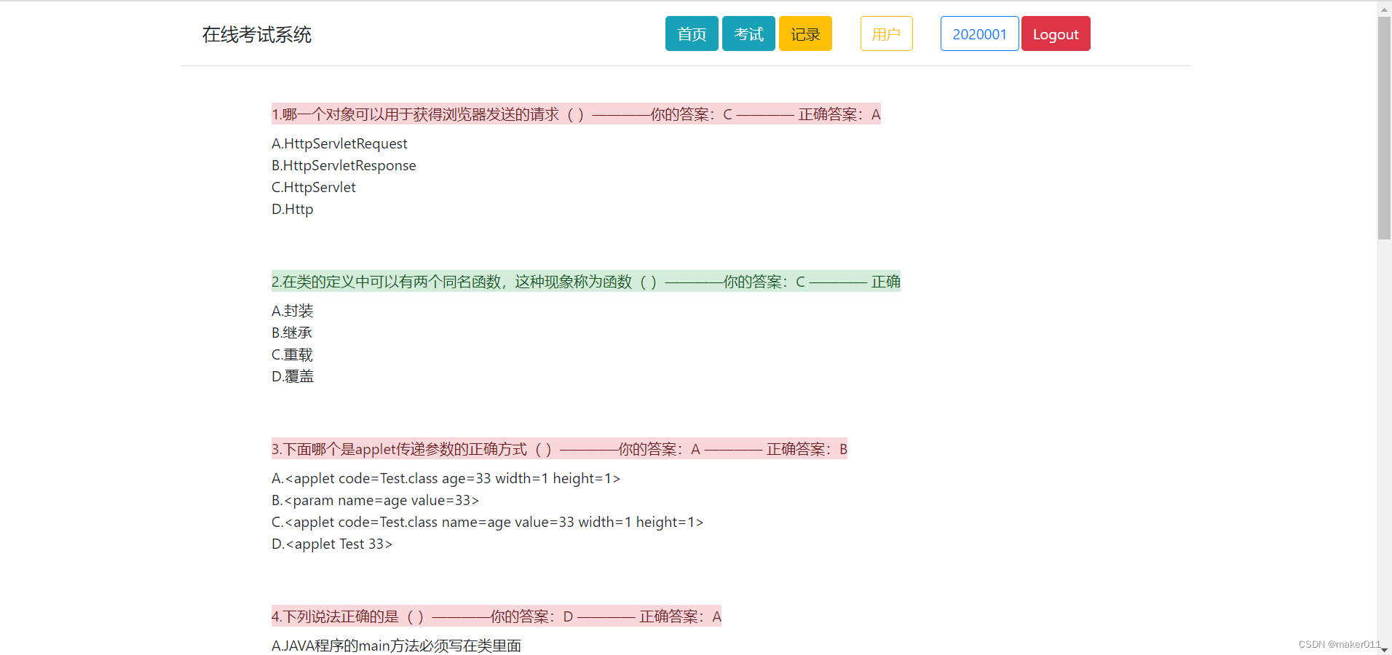Select answer D.Http for question 1
The height and width of the screenshot is (655, 1392).
tap(291, 209)
